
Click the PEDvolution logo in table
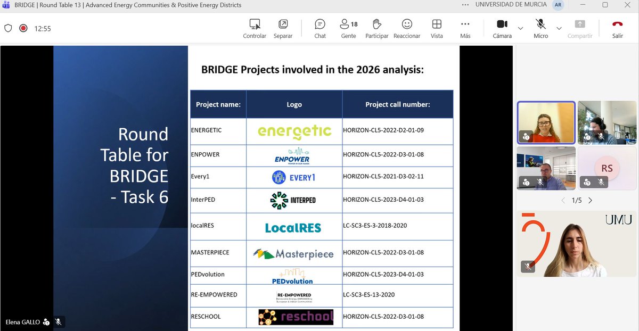click(x=292, y=276)
